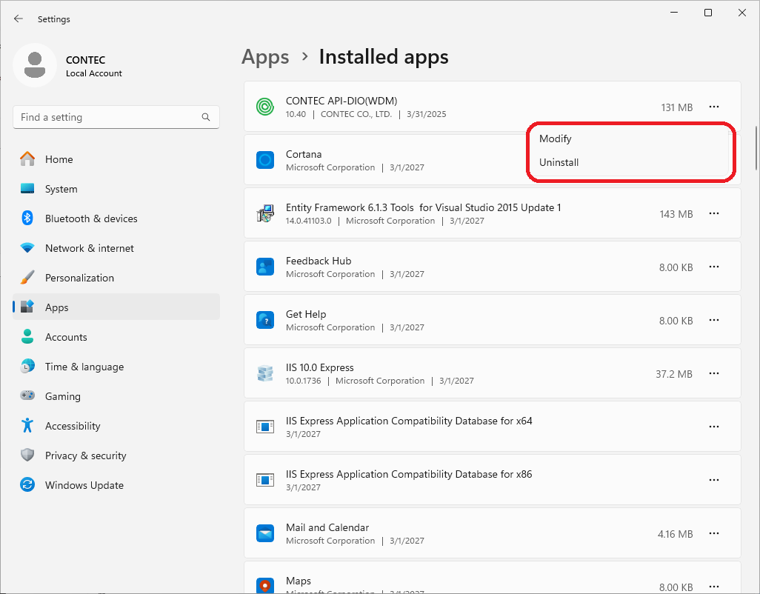Click the Network wifi icon
The height and width of the screenshot is (594, 760).
[x=27, y=248]
